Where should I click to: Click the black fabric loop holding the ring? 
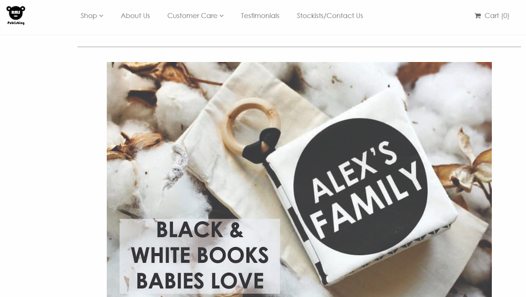click(262, 145)
